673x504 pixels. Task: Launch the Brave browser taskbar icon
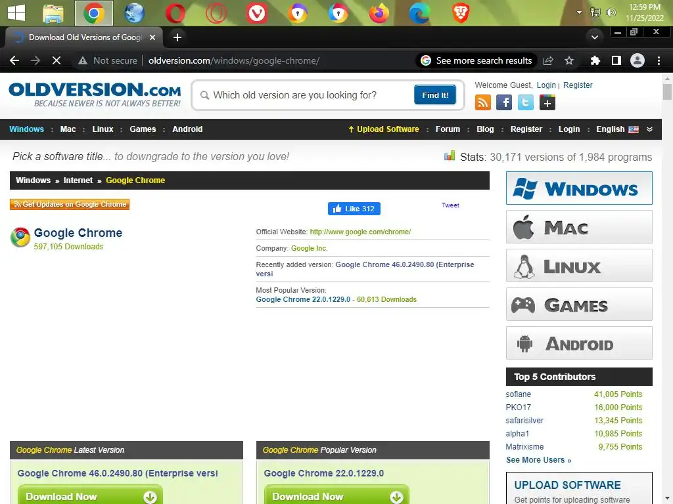coord(461,13)
